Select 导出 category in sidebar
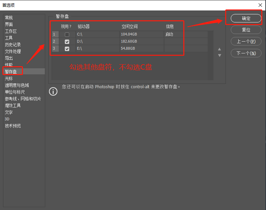The height and width of the screenshot is (210, 266). coord(9,58)
